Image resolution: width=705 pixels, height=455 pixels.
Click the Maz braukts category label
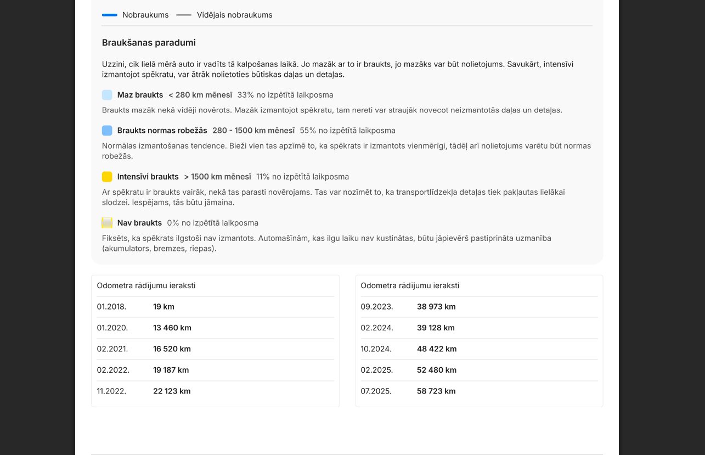tap(140, 95)
